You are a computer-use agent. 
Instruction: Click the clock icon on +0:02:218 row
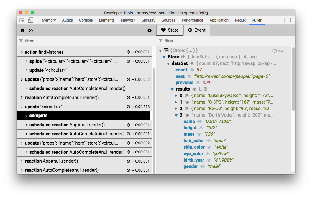tap(129, 107)
